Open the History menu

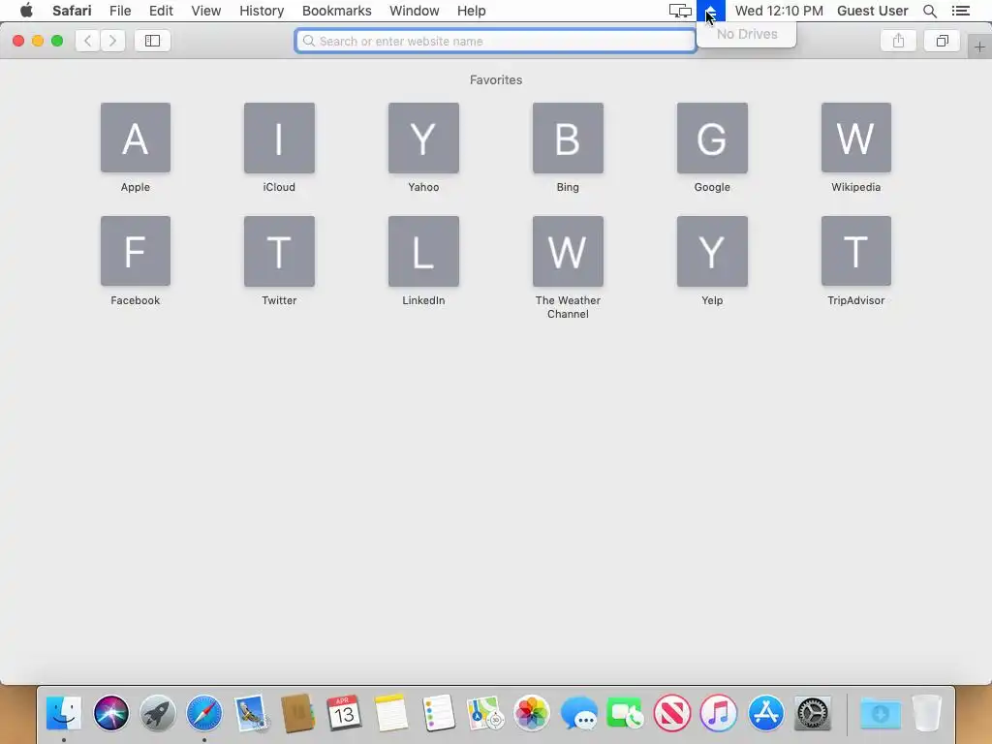coord(262,11)
